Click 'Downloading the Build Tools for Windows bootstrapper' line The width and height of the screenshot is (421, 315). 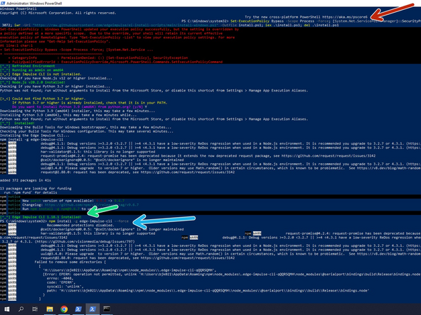(85, 127)
